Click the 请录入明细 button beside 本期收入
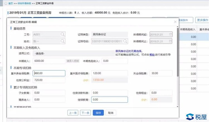209x122 pixels. tap(73, 61)
